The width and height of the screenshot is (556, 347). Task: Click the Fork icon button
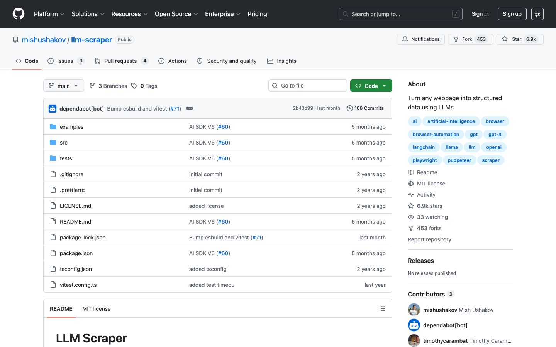pos(470,39)
